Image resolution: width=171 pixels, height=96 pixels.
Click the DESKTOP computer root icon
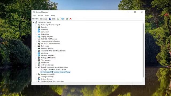click(x=36, y=22)
